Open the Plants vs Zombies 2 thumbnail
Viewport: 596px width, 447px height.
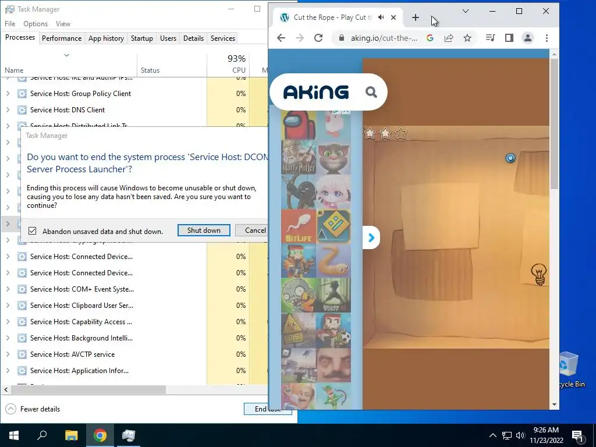[299, 295]
